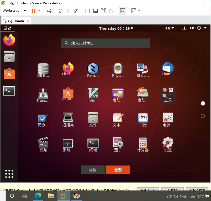Open the DB Browser app icon
This screenshot has width=211, height=201.
[x=43, y=70]
